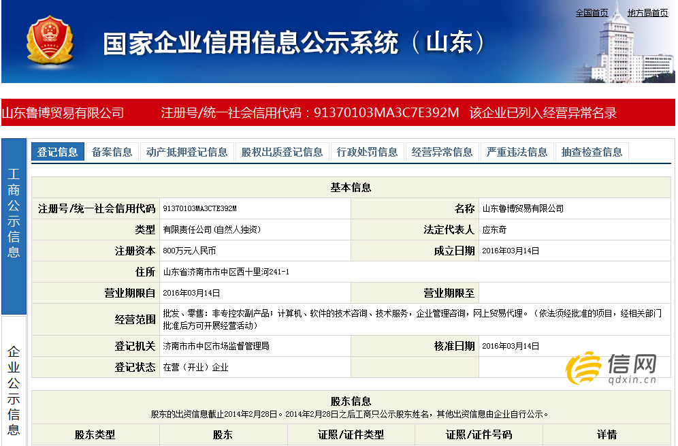Select the 登记信息 tab
Viewport: 678px width, 446px height.
tap(57, 152)
